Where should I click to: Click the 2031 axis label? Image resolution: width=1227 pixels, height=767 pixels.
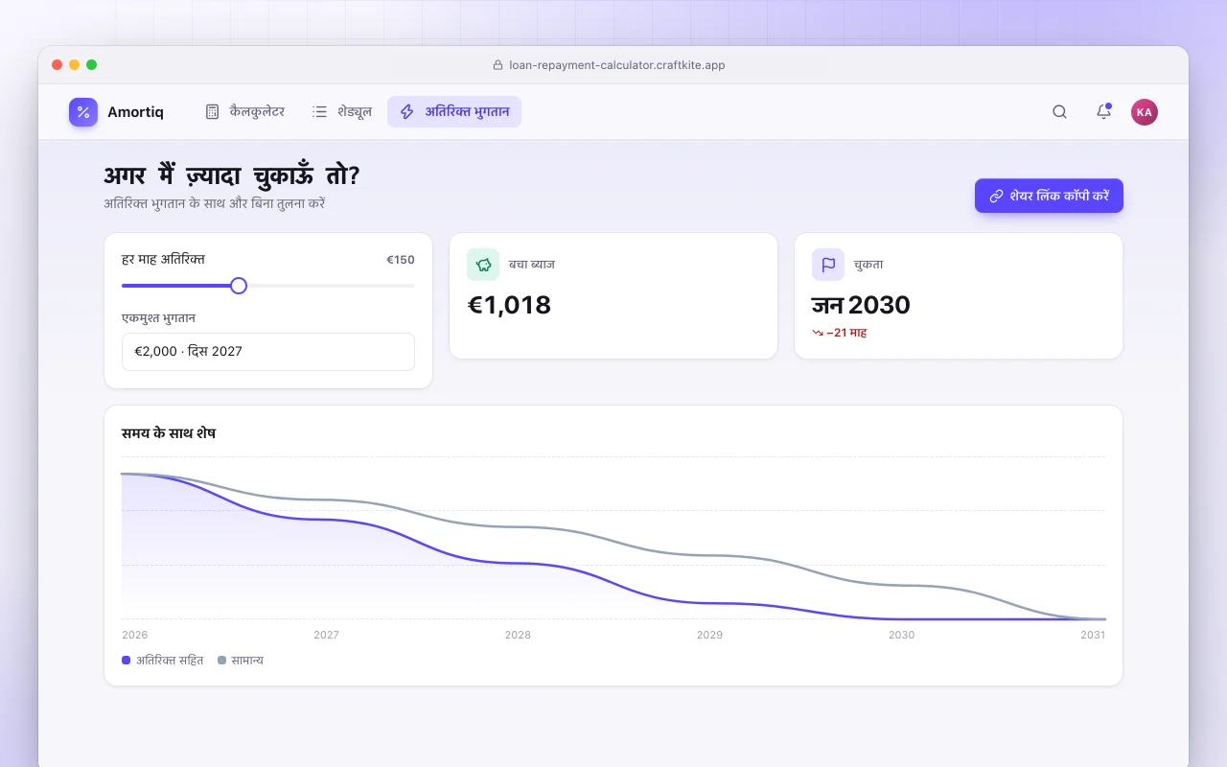1093,635
